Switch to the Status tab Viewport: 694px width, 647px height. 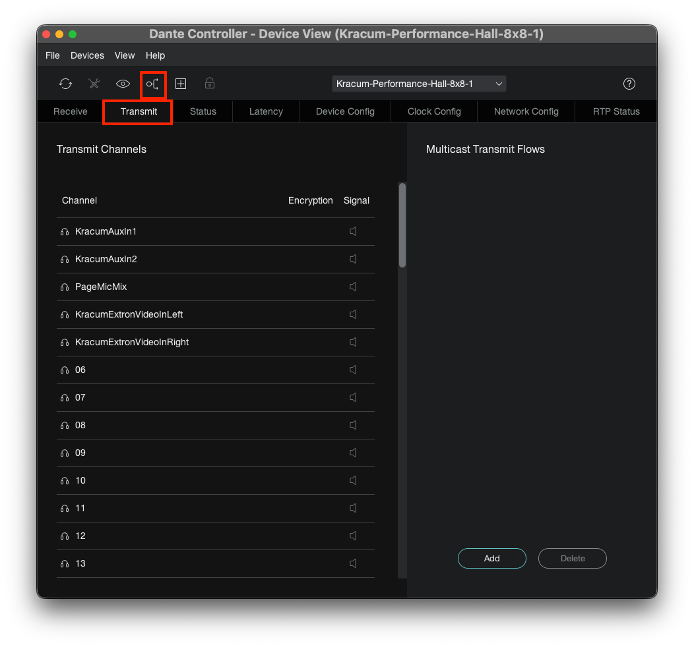coord(203,111)
